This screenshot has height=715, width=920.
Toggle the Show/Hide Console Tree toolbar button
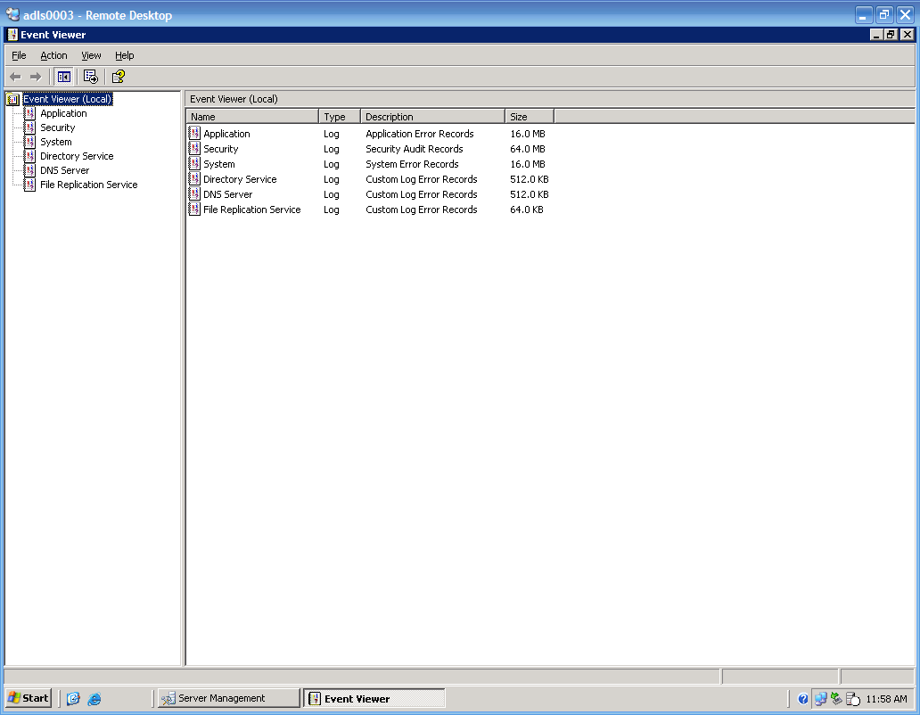point(64,77)
